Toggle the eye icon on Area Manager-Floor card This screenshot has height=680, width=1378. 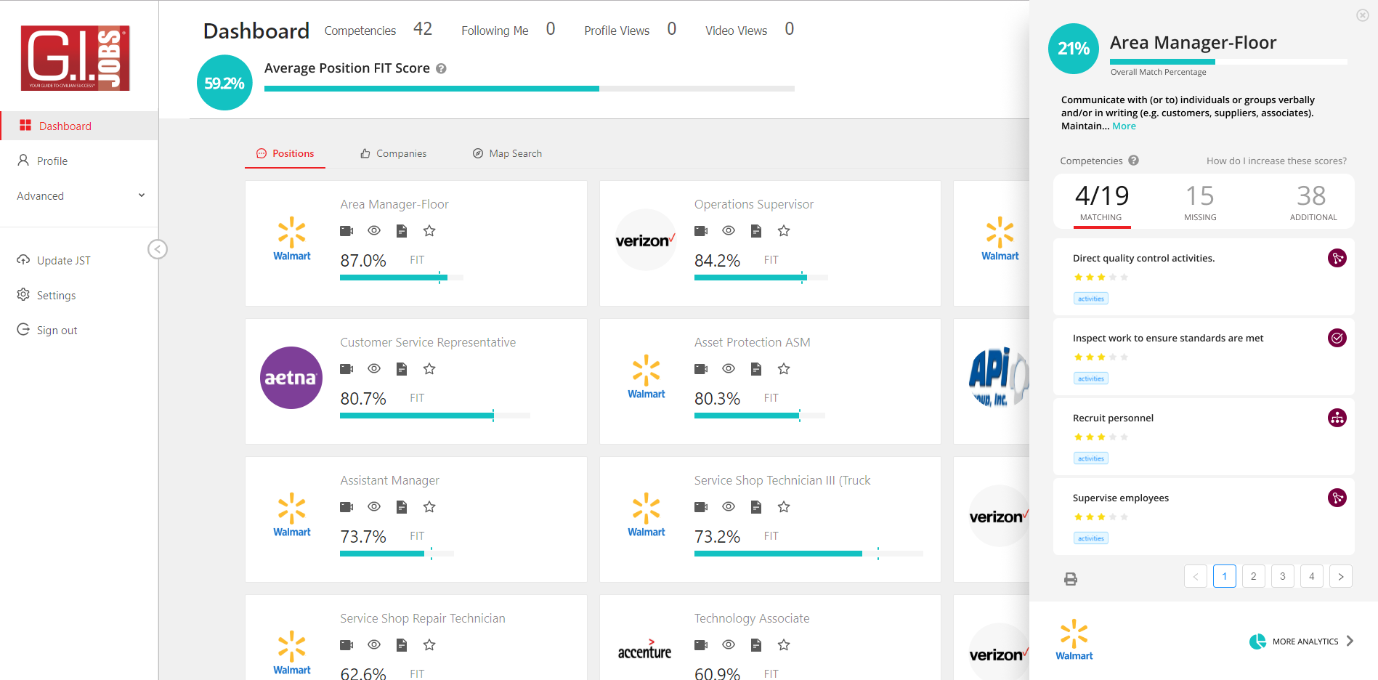pyautogui.click(x=374, y=230)
